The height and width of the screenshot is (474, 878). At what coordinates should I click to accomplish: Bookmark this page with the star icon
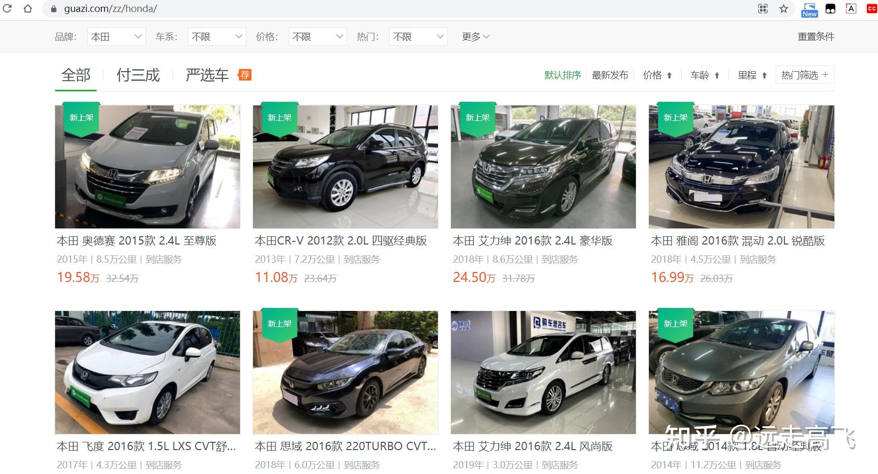783,9
